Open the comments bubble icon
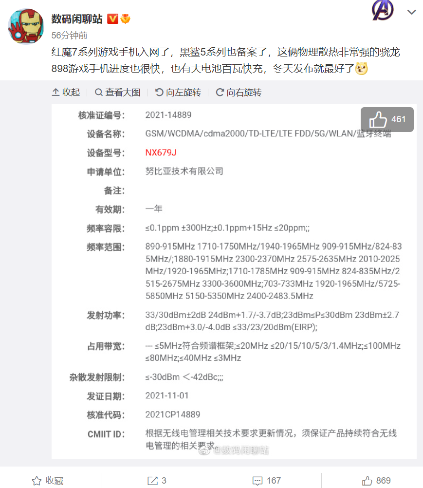 click(x=257, y=481)
